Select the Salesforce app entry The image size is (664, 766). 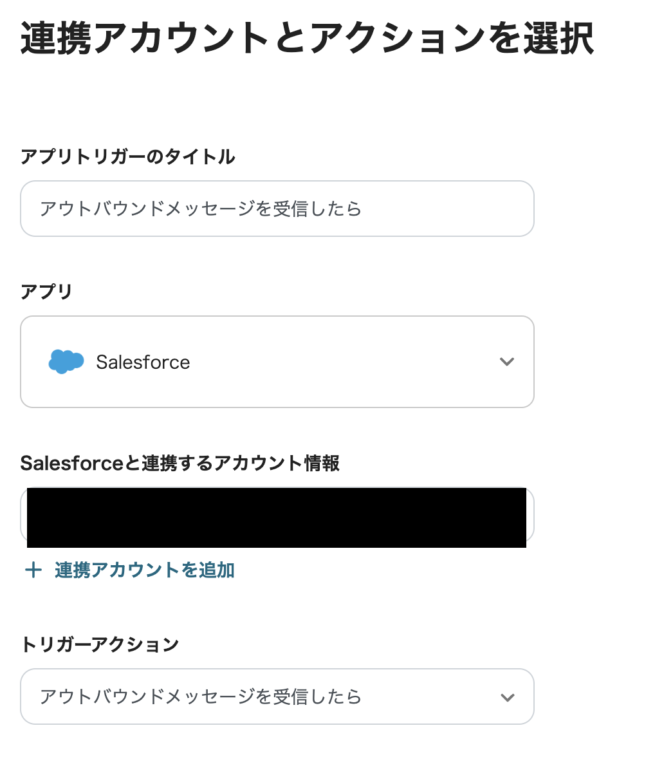click(277, 362)
